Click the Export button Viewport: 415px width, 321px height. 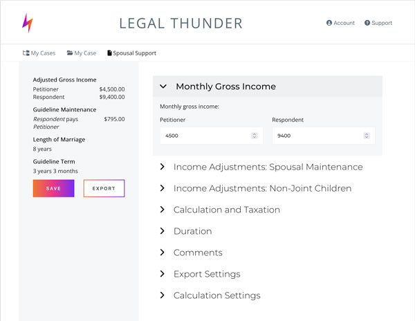tap(104, 188)
